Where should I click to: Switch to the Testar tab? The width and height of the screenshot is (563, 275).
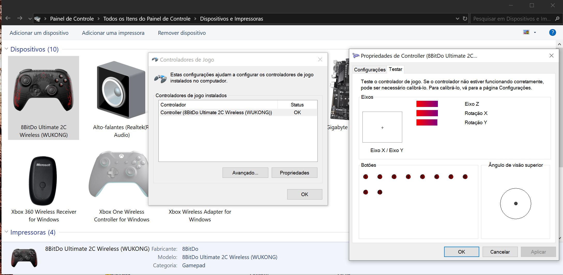click(x=395, y=69)
